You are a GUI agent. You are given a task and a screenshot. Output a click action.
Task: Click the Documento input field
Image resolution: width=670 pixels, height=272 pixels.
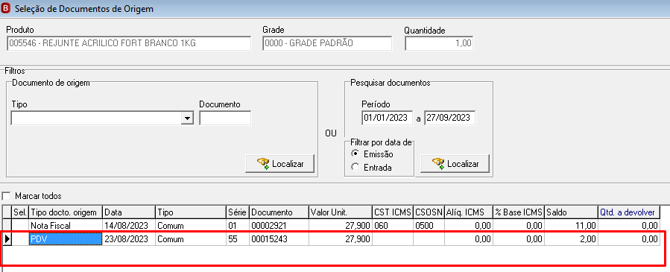225,118
